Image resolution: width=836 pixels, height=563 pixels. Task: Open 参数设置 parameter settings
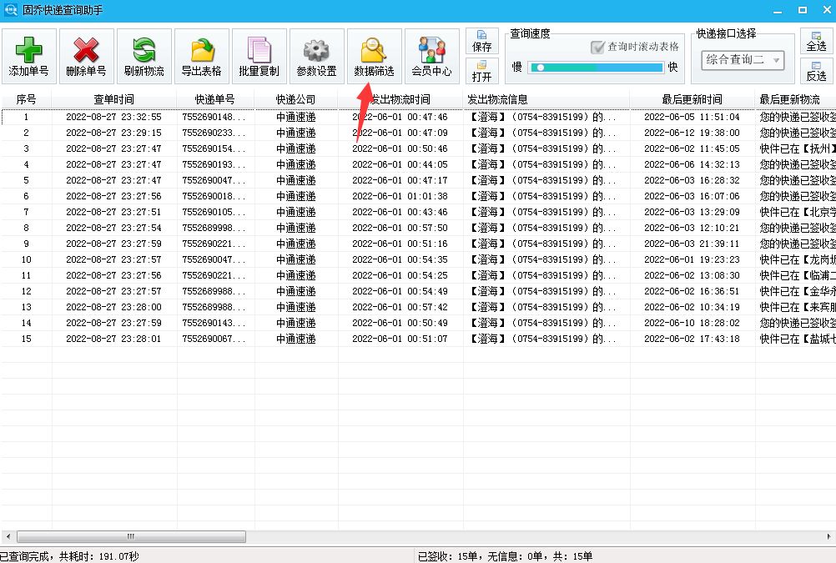pyautogui.click(x=316, y=55)
